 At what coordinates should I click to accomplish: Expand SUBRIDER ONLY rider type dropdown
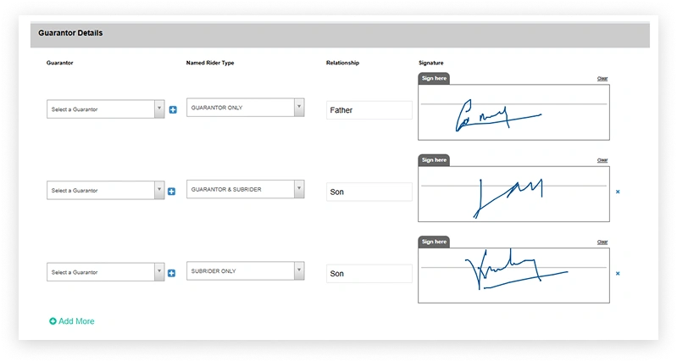point(245,270)
